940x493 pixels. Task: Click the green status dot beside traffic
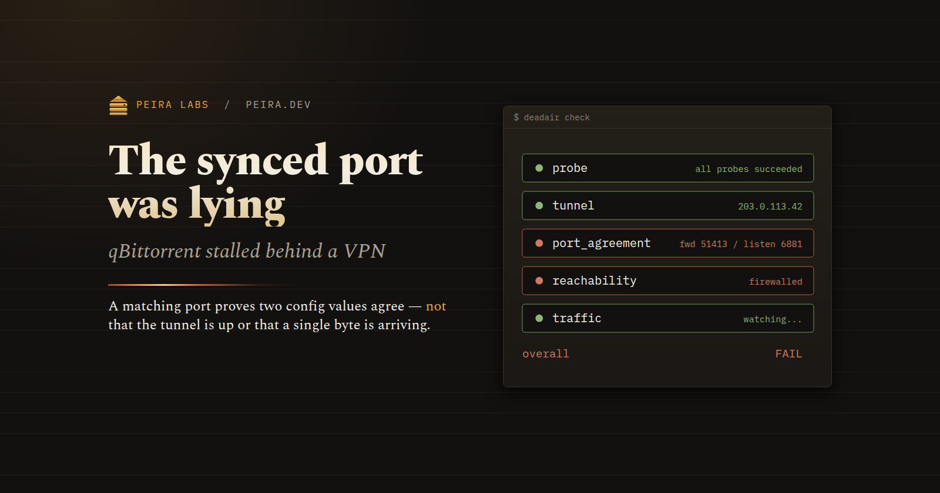[539, 319]
